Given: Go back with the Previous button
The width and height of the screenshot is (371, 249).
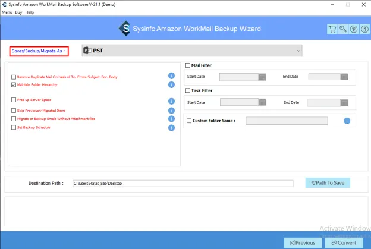Looking at the screenshot, I should pos(303,242).
